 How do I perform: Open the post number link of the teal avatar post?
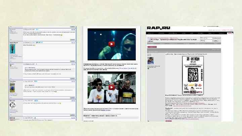point(73,43)
